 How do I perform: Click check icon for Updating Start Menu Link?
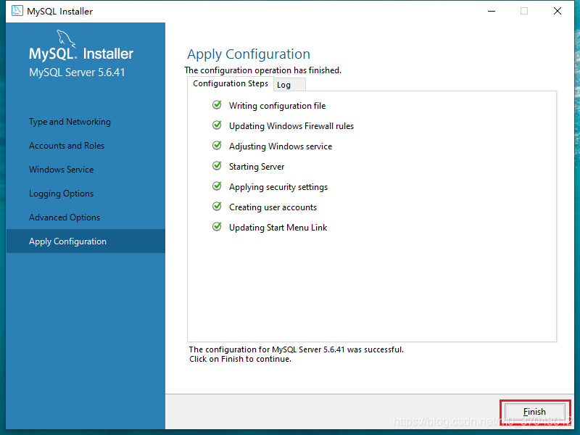coord(217,227)
